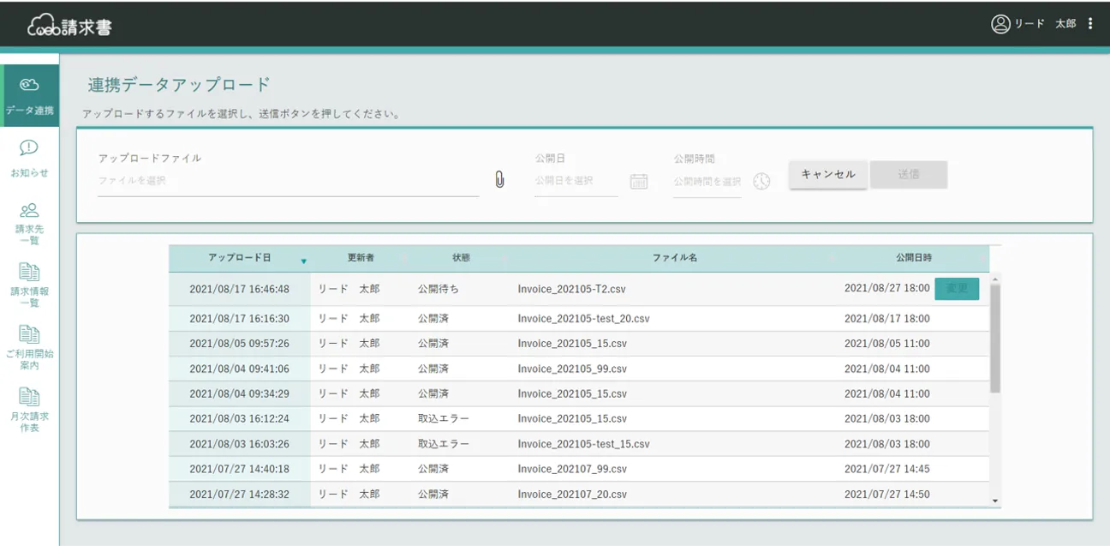This screenshot has height=546, width=1110.
Task: Click publish time 2021/08/27 18:00
Action: (886, 289)
